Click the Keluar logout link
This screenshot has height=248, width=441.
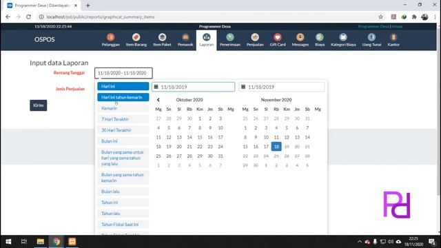(x=397, y=26)
